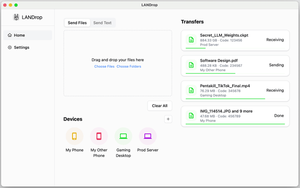Viewport: 300px width, 188px height.
Task: Click the Gaming Desktop device label
Action: pyautogui.click(x=123, y=153)
